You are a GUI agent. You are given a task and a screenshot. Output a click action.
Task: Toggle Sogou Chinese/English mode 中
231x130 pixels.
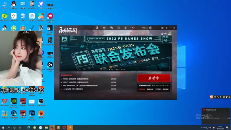tap(215, 97)
